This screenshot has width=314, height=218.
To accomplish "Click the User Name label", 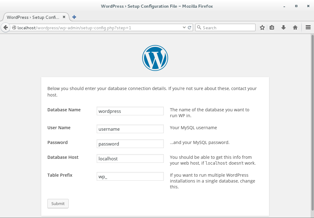I will 59,128.
